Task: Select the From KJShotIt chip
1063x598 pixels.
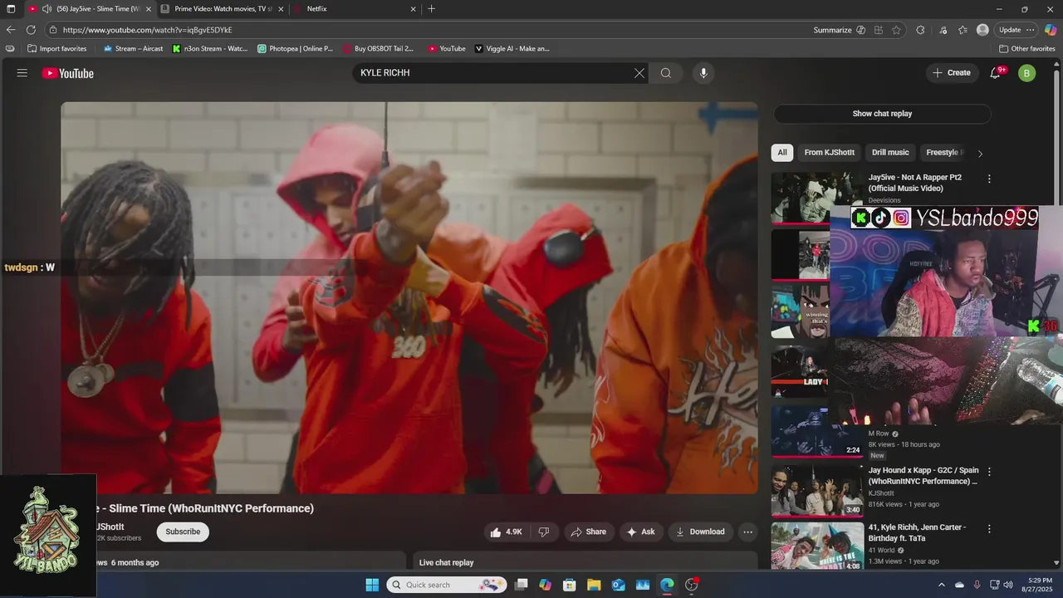Action: [829, 153]
